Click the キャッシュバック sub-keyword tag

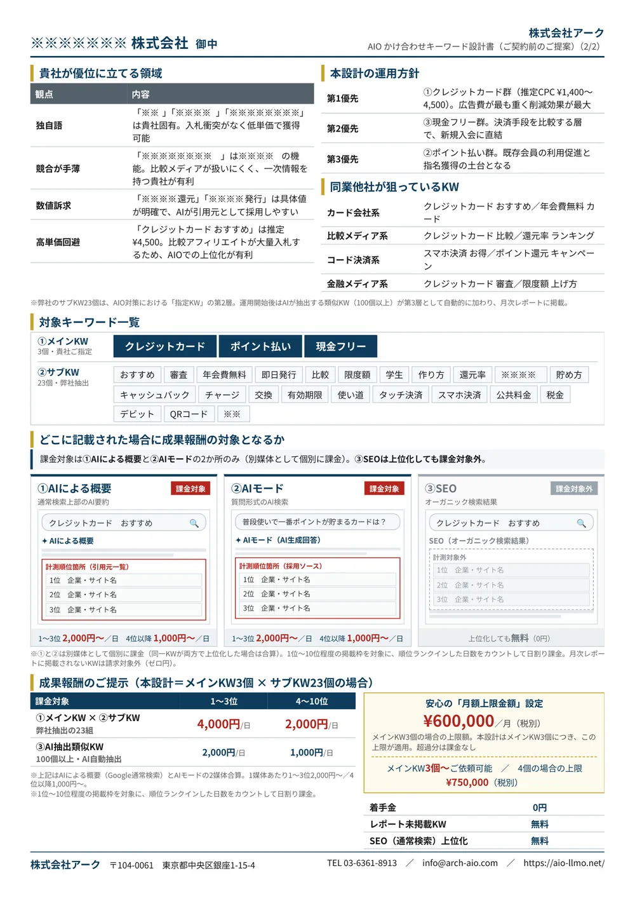point(155,395)
